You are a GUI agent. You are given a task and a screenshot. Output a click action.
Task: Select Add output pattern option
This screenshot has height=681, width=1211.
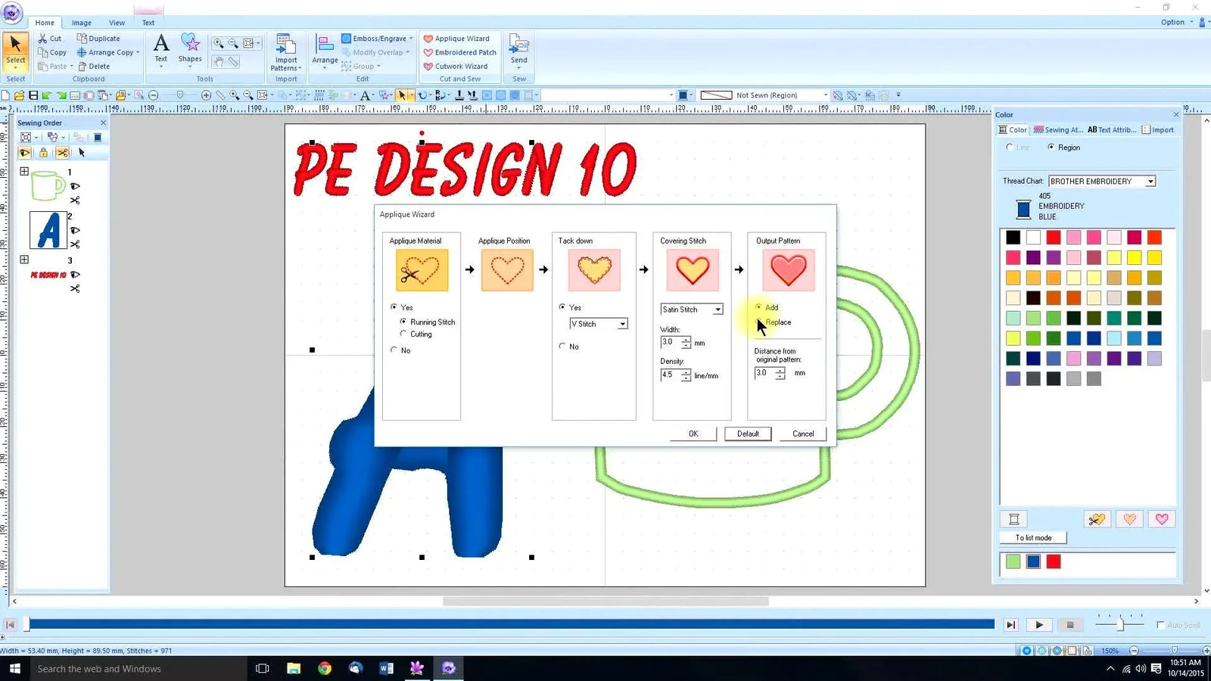tap(767, 307)
